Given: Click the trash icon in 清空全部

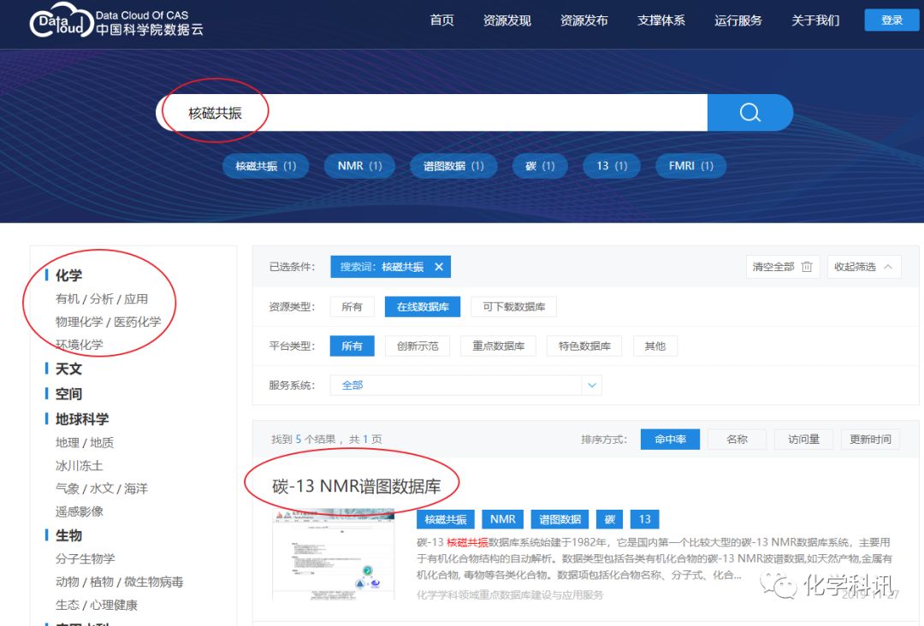Looking at the screenshot, I should click(806, 267).
